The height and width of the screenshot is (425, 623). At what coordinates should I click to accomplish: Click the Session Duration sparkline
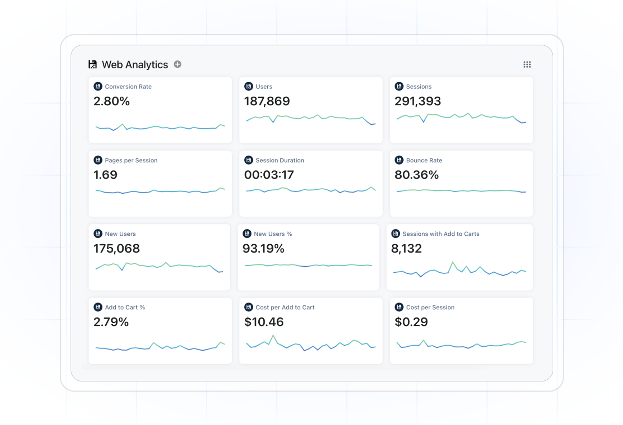point(311,190)
